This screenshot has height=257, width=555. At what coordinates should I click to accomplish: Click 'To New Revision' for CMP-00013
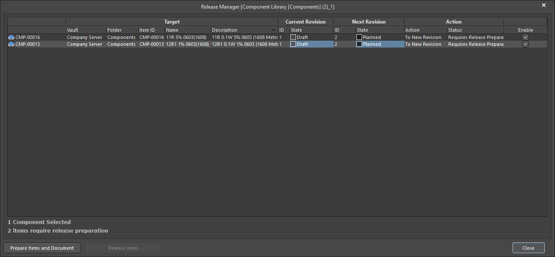click(x=423, y=44)
